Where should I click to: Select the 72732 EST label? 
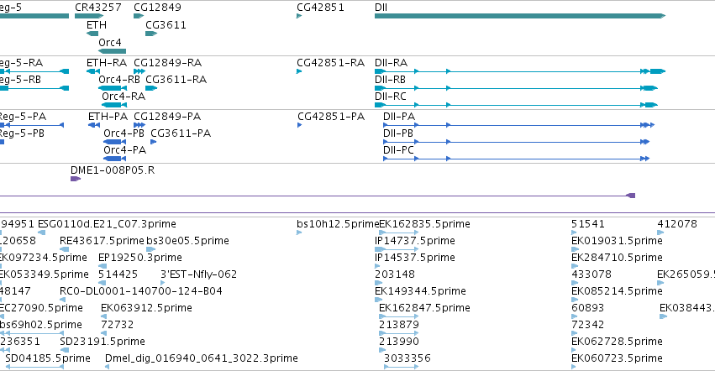(117, 325)
